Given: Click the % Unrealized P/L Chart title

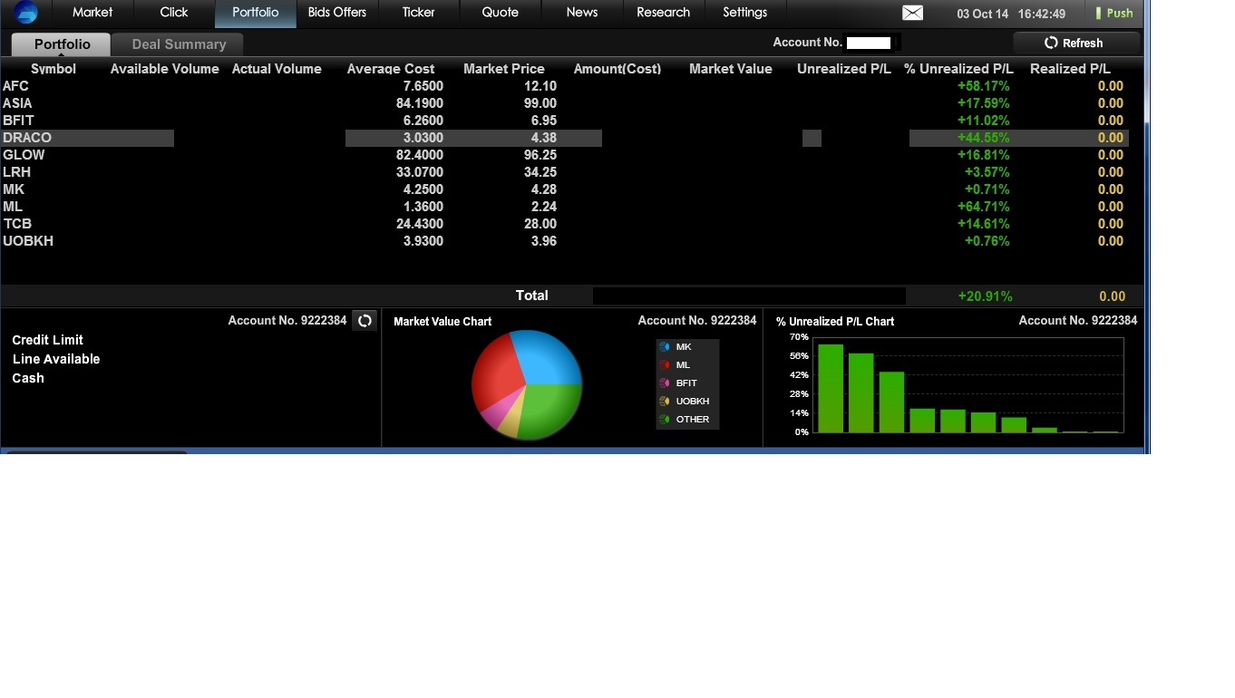Looking at the screenshot, I should (x=835, y=322).
